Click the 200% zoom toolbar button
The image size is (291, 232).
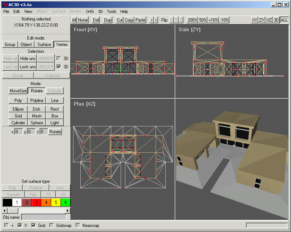[x=192, y=20]
